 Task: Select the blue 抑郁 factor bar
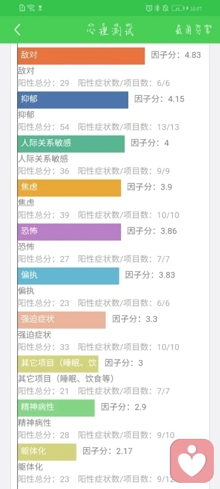(73, 100)
